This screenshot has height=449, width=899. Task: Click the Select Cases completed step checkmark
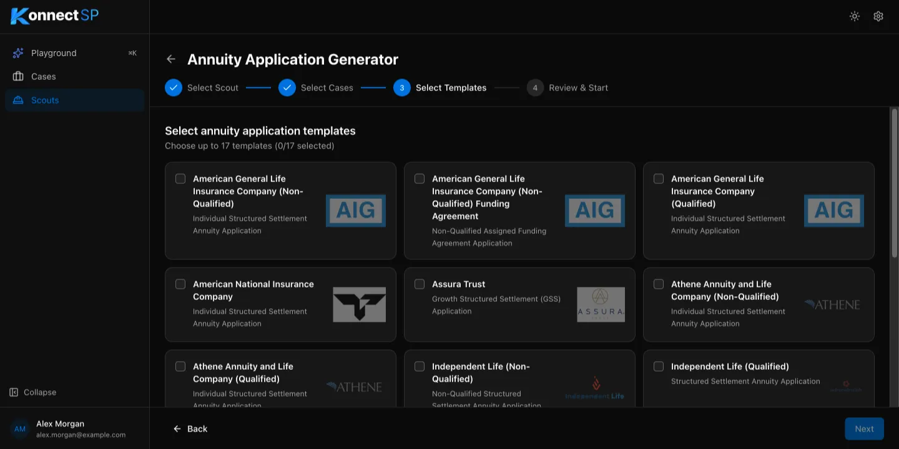click(287, 87)
